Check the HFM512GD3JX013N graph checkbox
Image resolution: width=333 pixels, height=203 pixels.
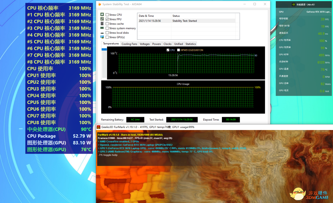click(178, 50)
